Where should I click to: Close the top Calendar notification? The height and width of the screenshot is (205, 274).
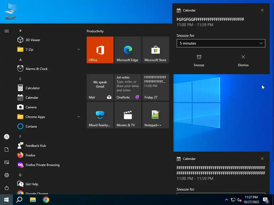coord(262,10)
